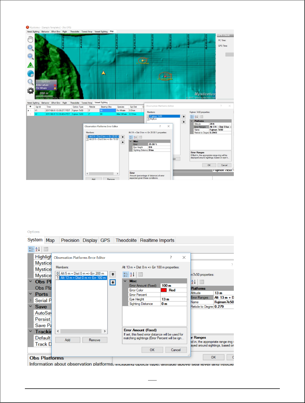Click Alphabetical sort icon under Options System tab
Screen dimensions: 305x403
point(38,249)
